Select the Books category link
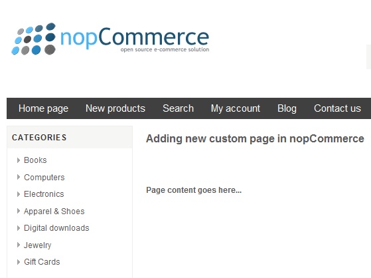The height and width of the screenshot is (278, 371). (35, 160)
